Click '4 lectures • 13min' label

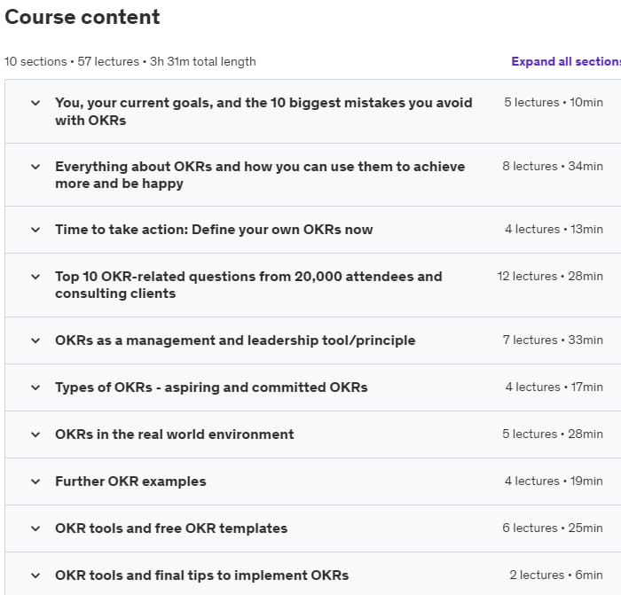click(554, 229)
